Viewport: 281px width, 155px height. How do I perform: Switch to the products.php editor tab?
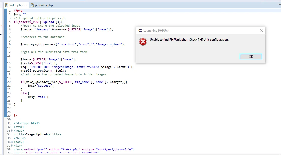(x=42, y=5)
